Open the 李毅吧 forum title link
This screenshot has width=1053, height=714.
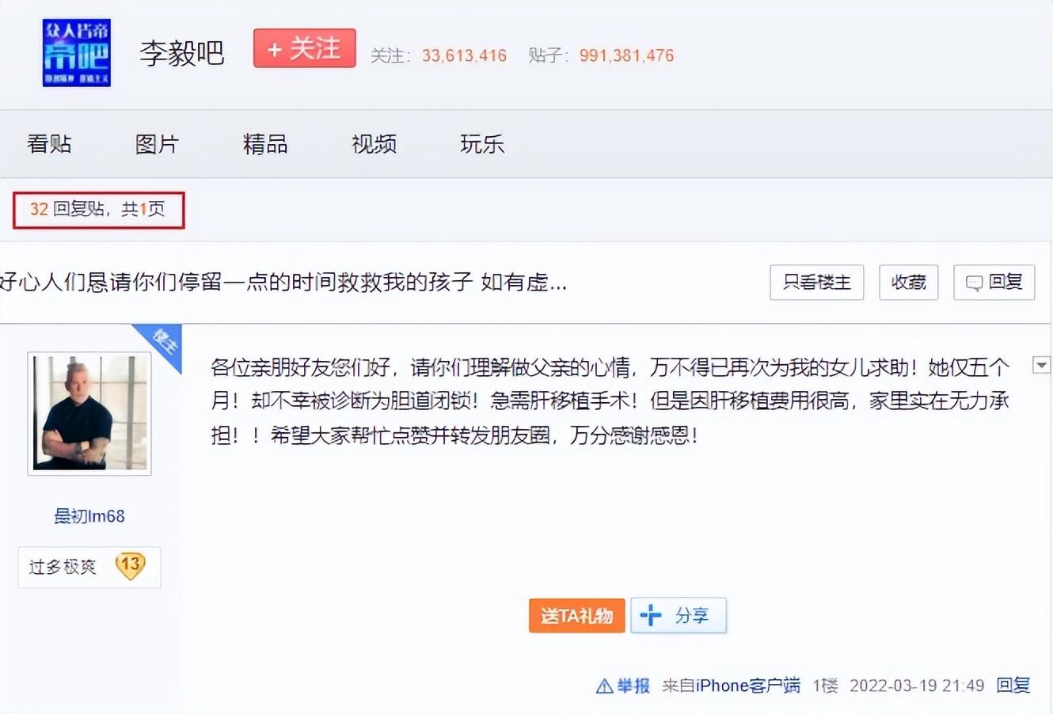(x=182, y=53)
